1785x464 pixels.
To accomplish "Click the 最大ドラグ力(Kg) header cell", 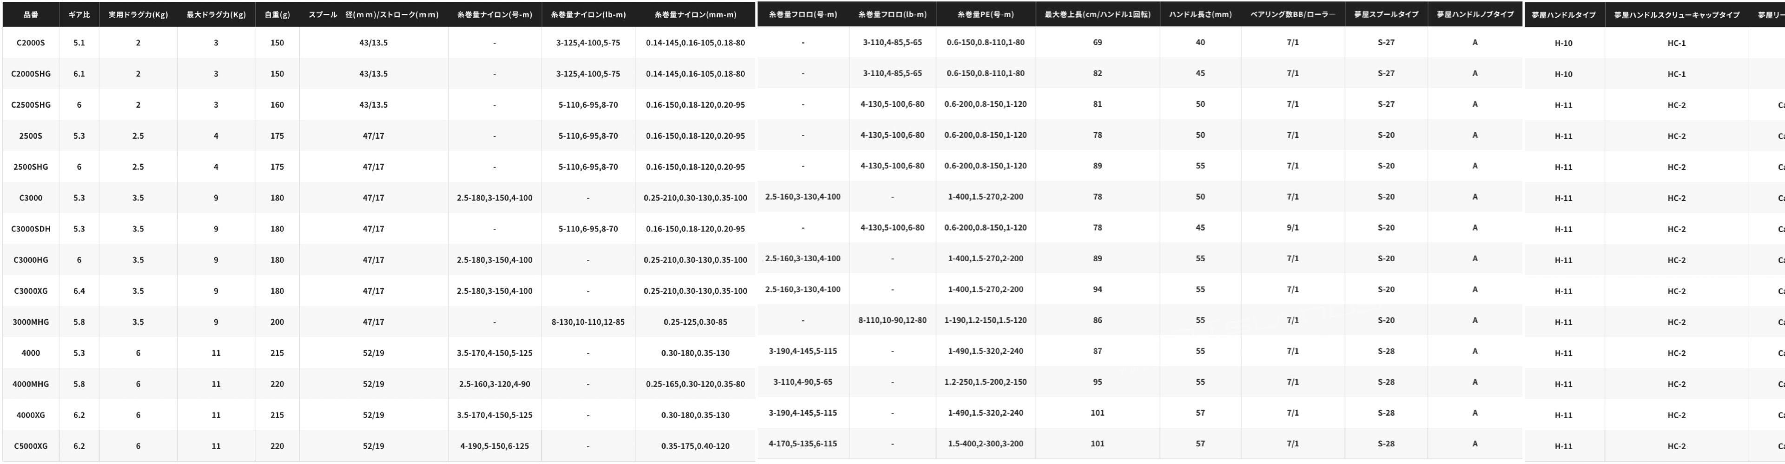I will tap(216, 14).
